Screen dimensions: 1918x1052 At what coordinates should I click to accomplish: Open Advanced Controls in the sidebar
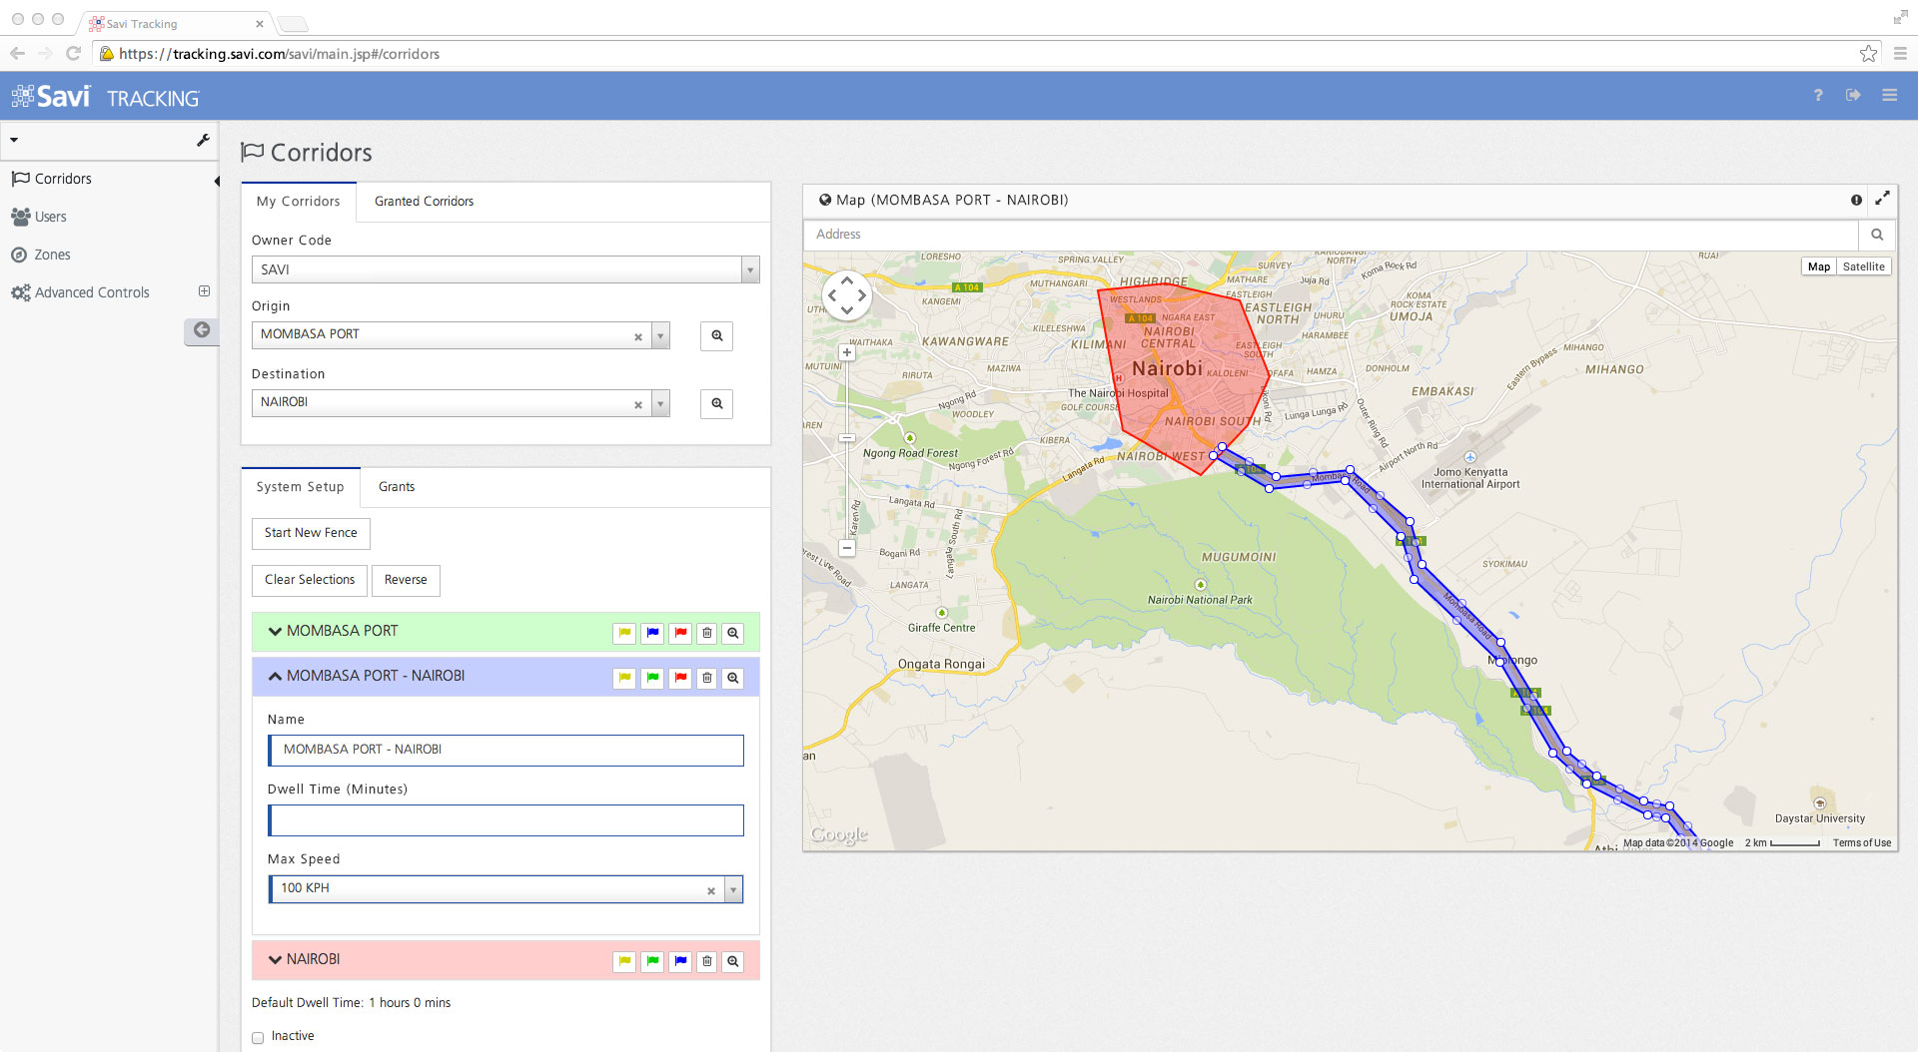coord(92,292)
